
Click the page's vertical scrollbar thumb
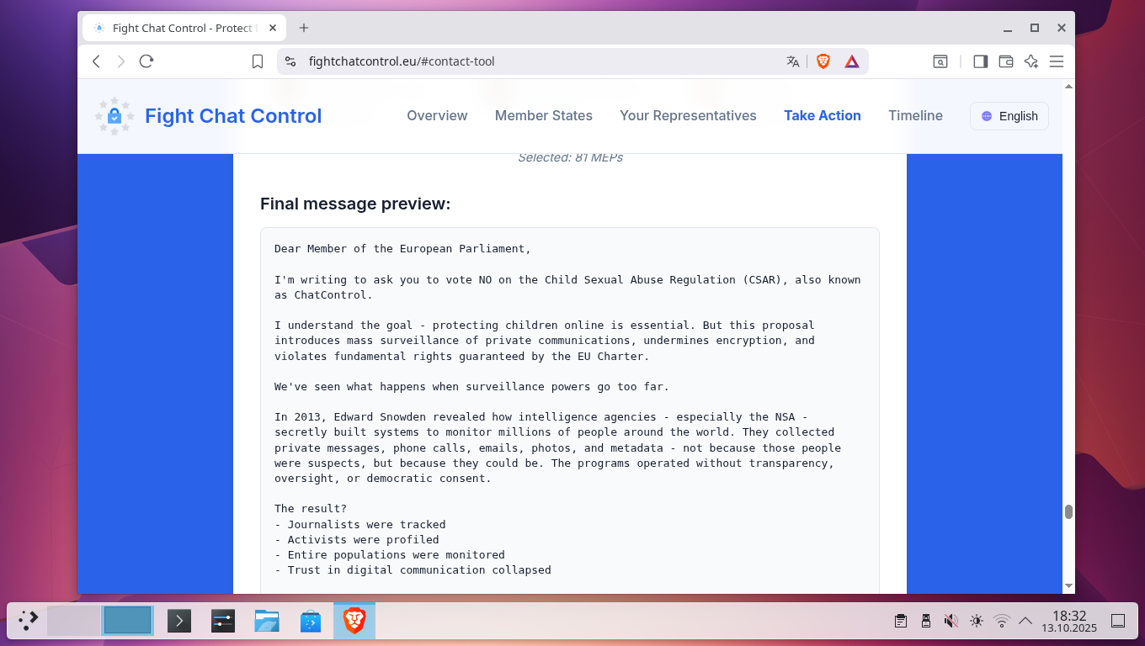pos(1068,511)
